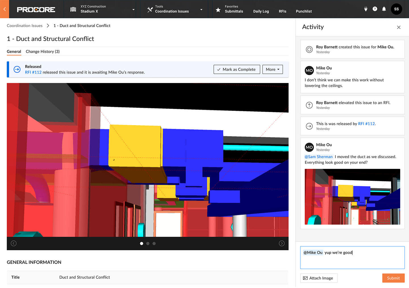
Task: Expand the More options menu
Action: click(x=272, y=69)
